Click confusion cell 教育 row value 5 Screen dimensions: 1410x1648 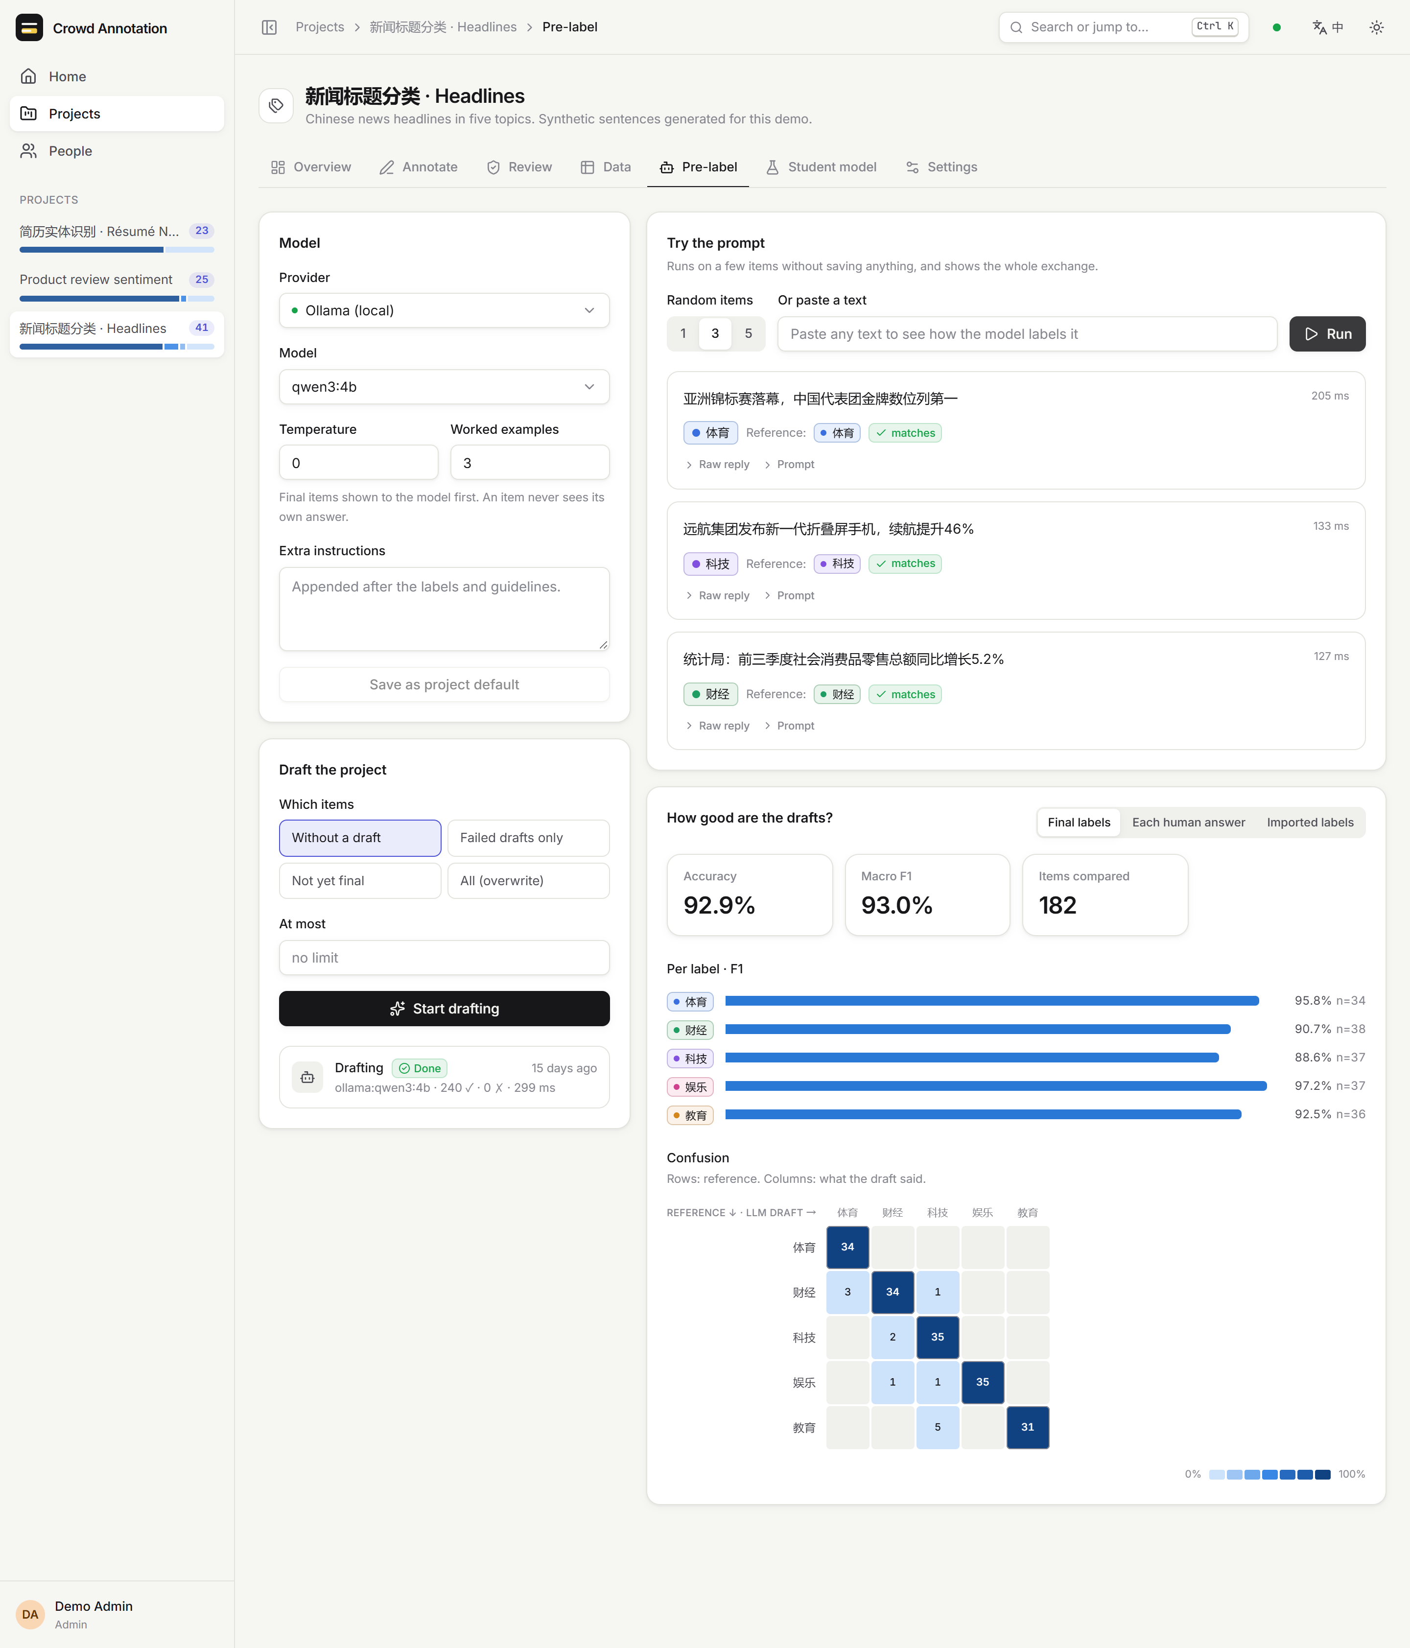click(938, 1427)
